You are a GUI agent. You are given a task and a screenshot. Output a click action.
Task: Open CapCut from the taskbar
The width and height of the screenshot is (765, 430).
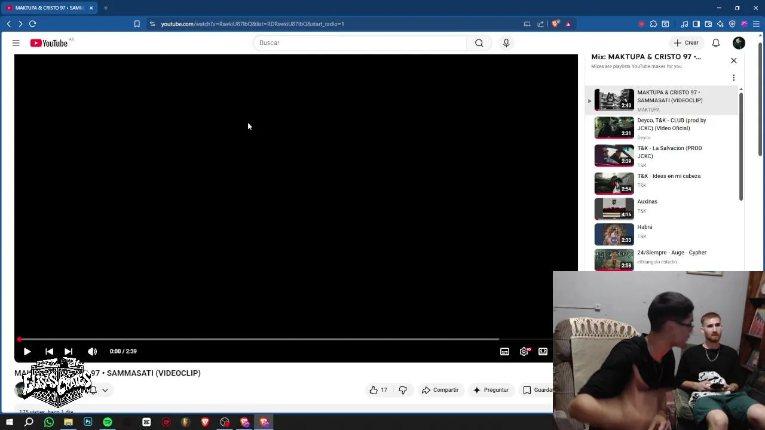tap(146, 422)
